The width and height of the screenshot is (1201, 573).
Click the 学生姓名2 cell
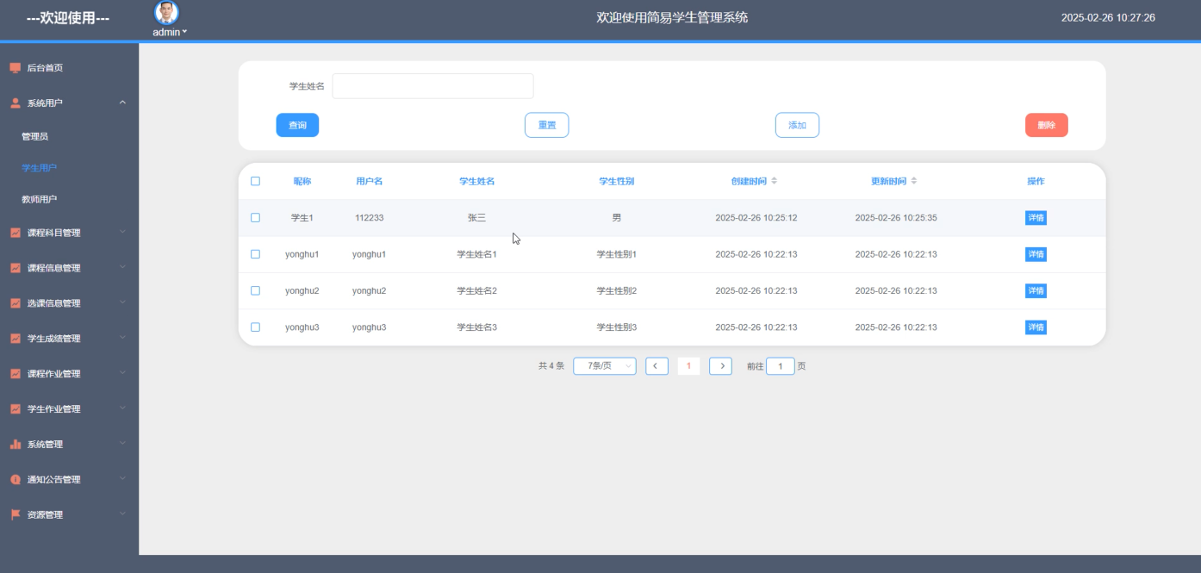pos(476,290)
